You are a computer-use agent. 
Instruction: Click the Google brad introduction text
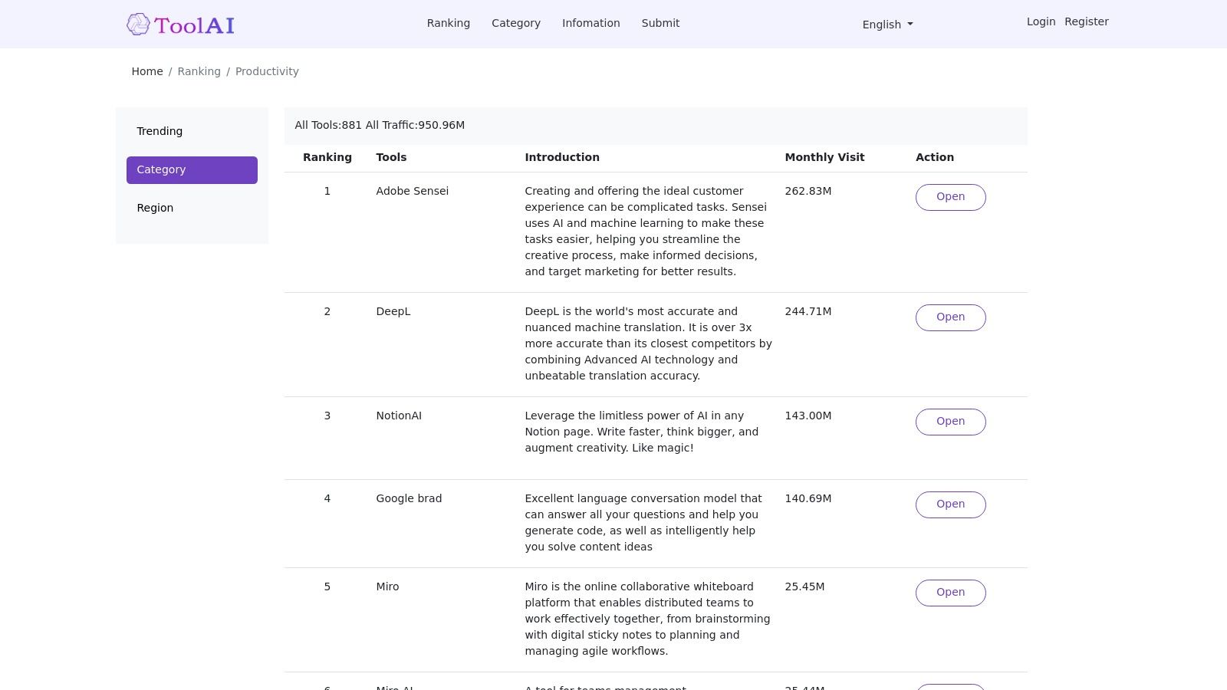click(643, 523)
